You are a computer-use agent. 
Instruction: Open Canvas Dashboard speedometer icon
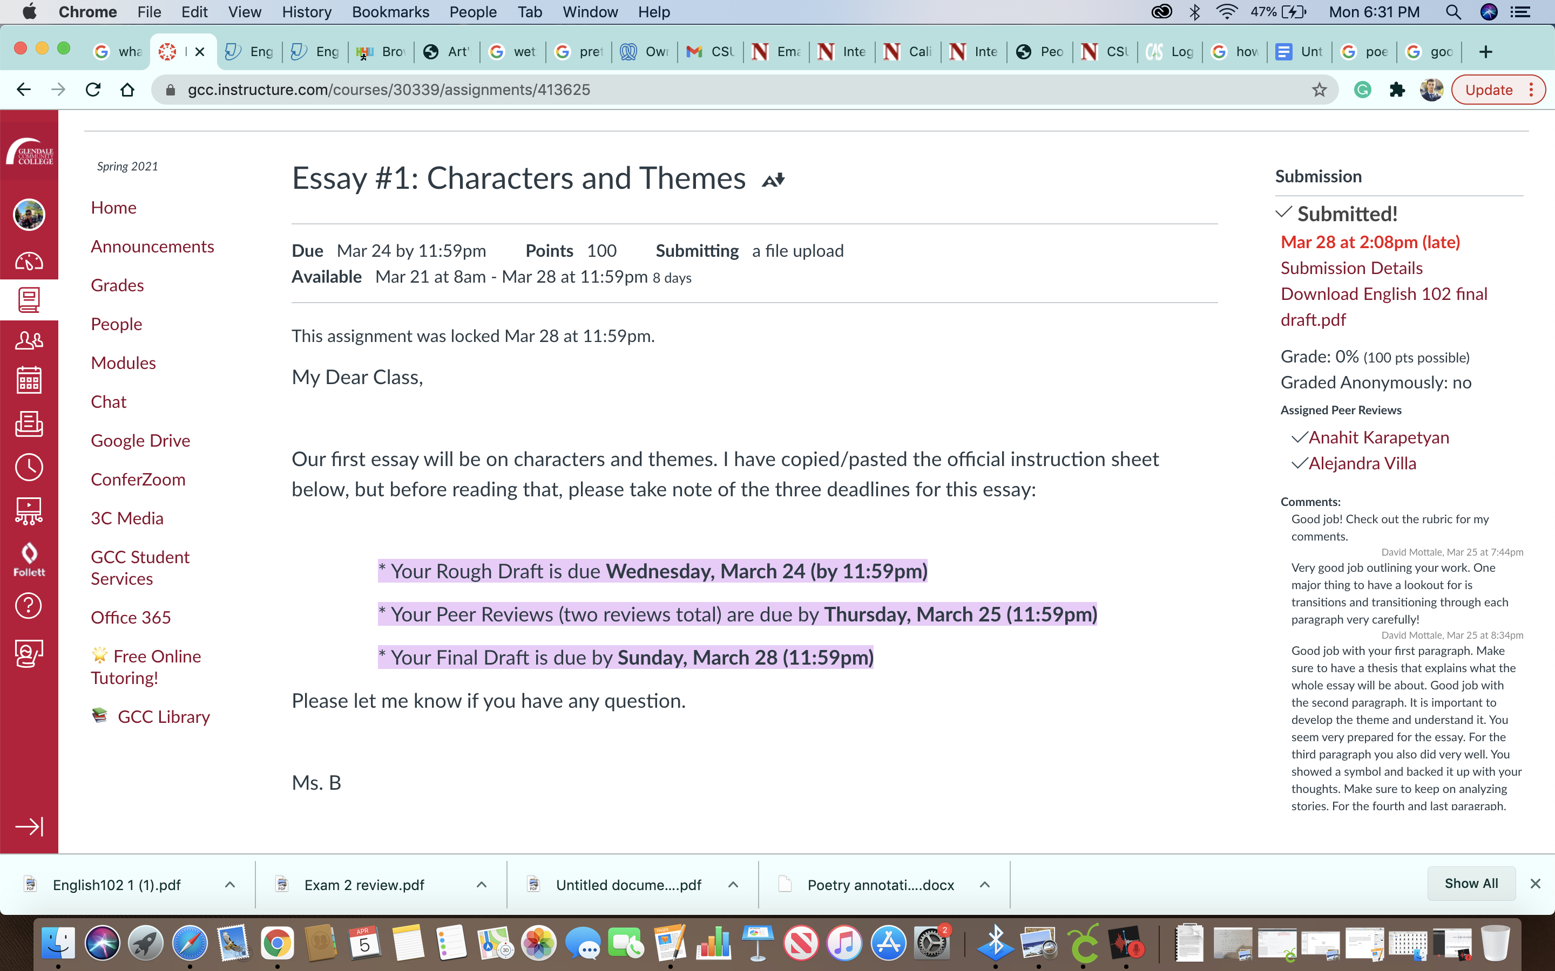pos(29,262)
